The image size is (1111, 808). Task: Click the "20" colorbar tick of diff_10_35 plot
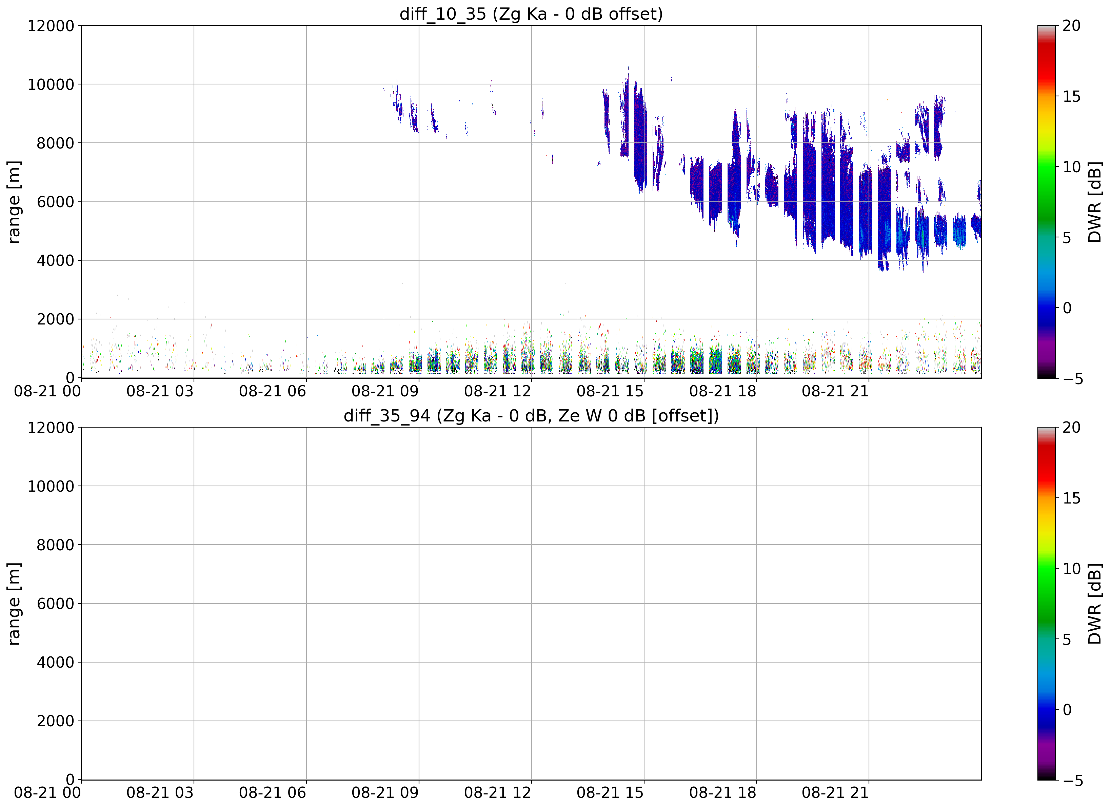[x=1071, y=26]
